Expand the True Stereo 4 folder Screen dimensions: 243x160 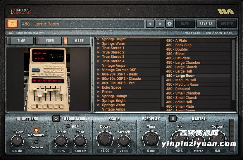tap(99, 61)
